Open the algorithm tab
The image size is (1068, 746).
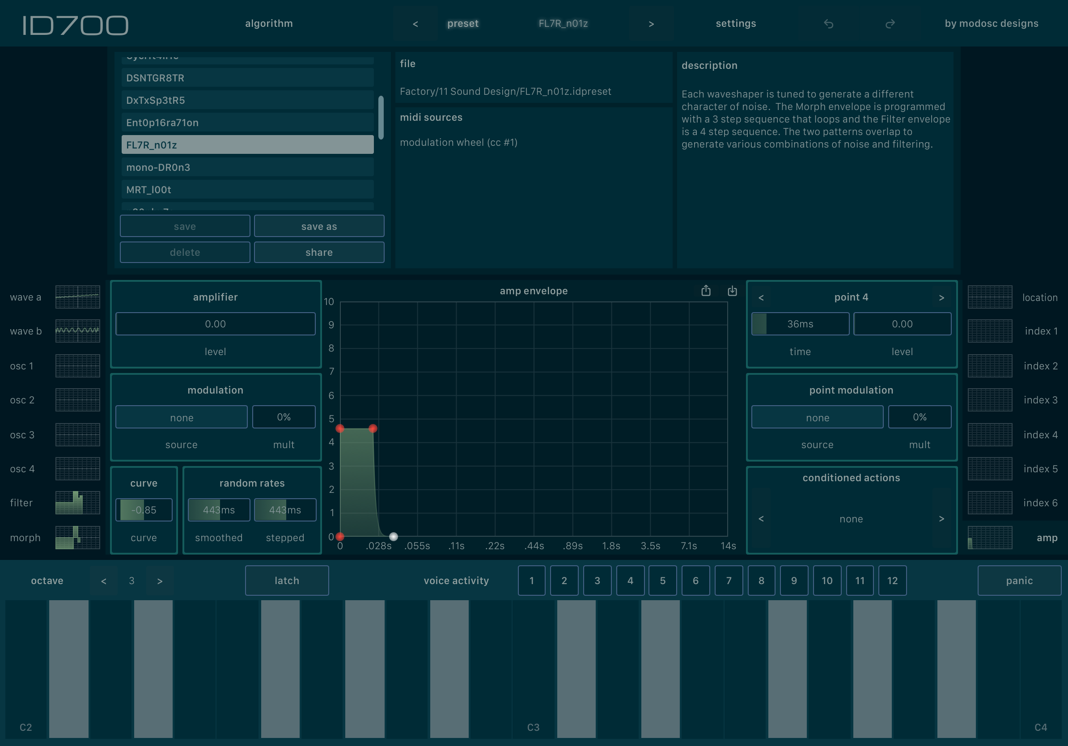click(x=269, y=23)
